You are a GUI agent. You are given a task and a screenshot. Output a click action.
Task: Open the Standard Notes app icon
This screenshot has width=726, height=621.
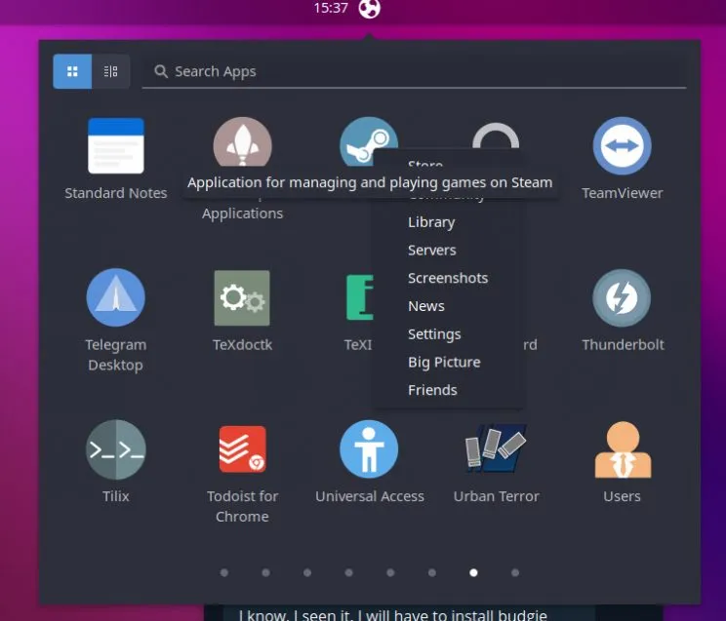point(116,146)
